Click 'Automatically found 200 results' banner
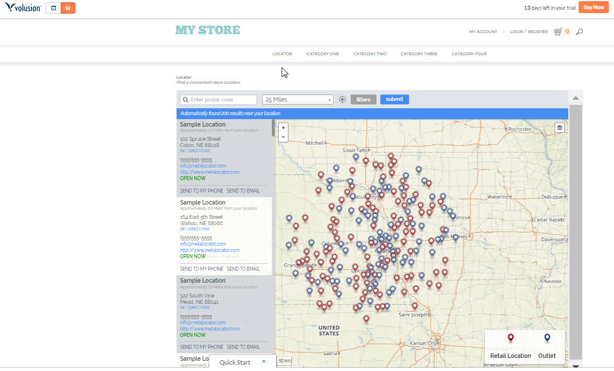 [x=372, y=113]
